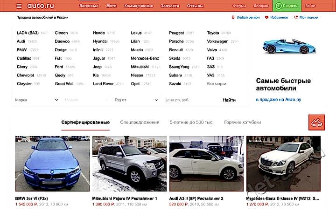Select the Honda brand link
The height and width of the screenshot is (212, 336).
pos(99,33)
